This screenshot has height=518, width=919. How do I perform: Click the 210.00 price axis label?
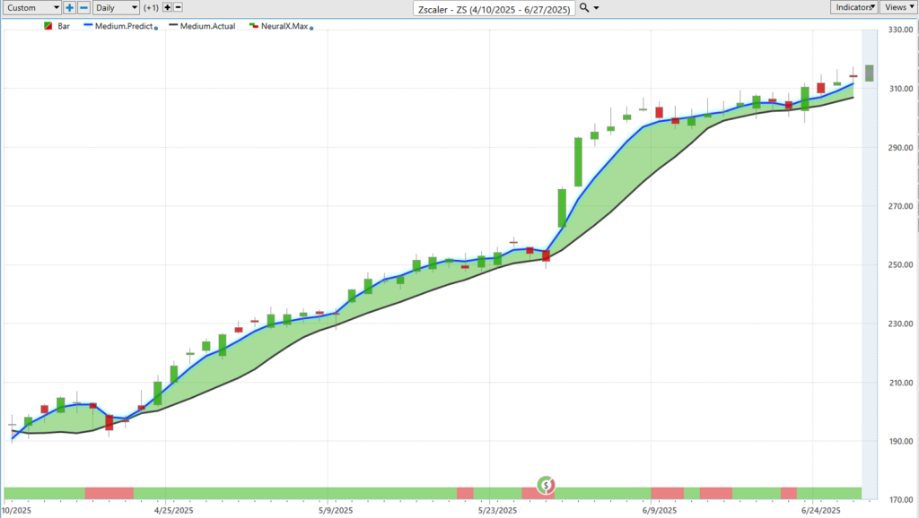pos(900,383)
